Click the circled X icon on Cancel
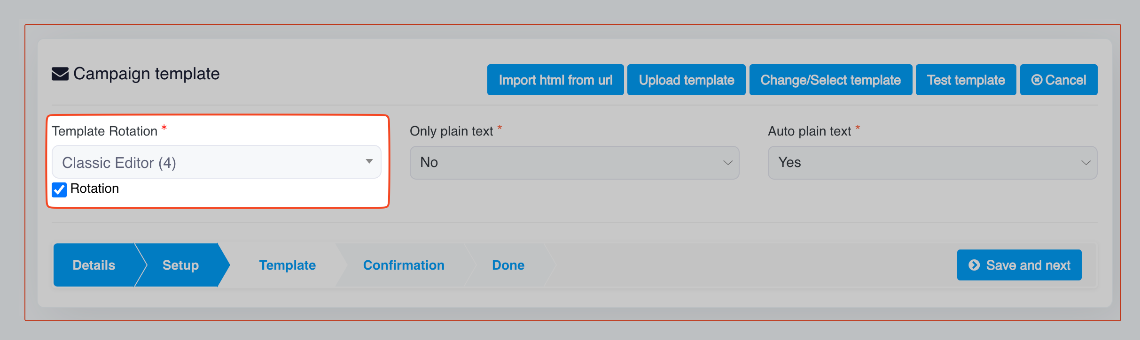1140x340 pixels. click(1037, 80)
